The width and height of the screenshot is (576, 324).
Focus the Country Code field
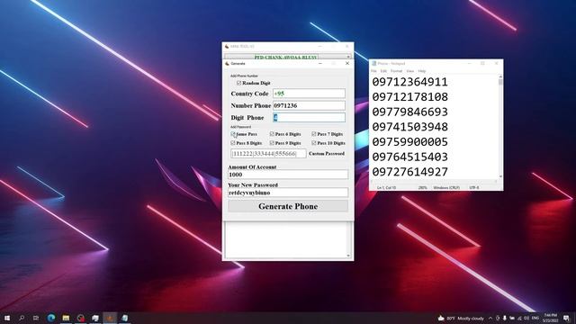309,94
